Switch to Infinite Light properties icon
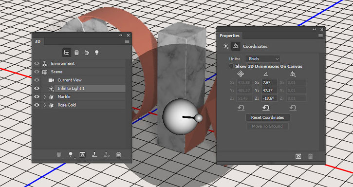This screenshot has width=353, height=187. coord(225,46)
